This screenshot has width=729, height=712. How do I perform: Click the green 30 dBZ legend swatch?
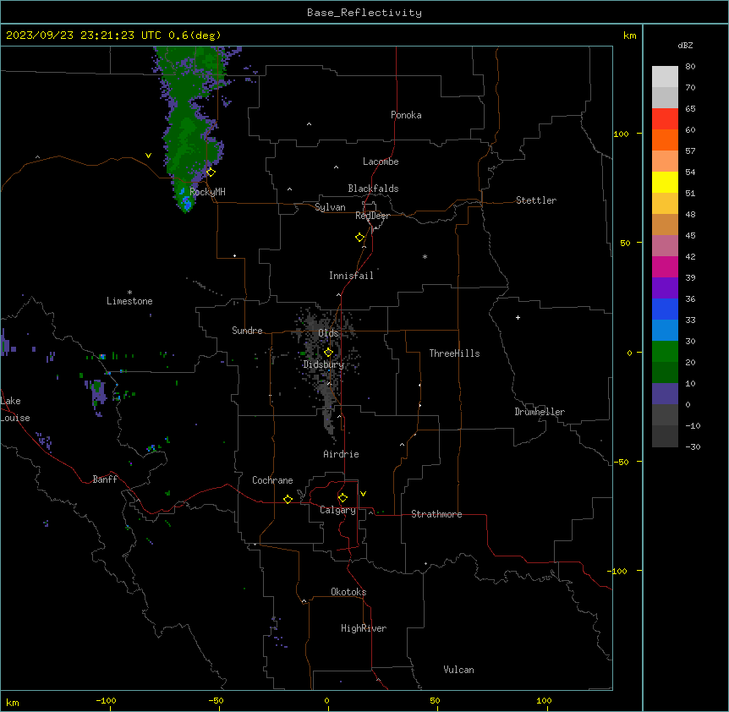tap(665, 352)
